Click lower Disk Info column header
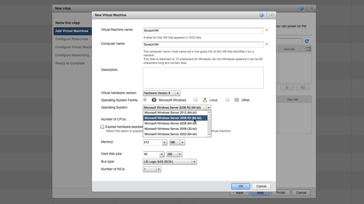The height and width of the screenshot is (204, 364). [293, 99]
